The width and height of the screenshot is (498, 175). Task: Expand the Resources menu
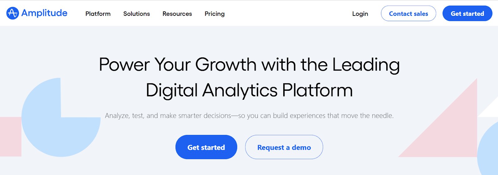[177, 14]
